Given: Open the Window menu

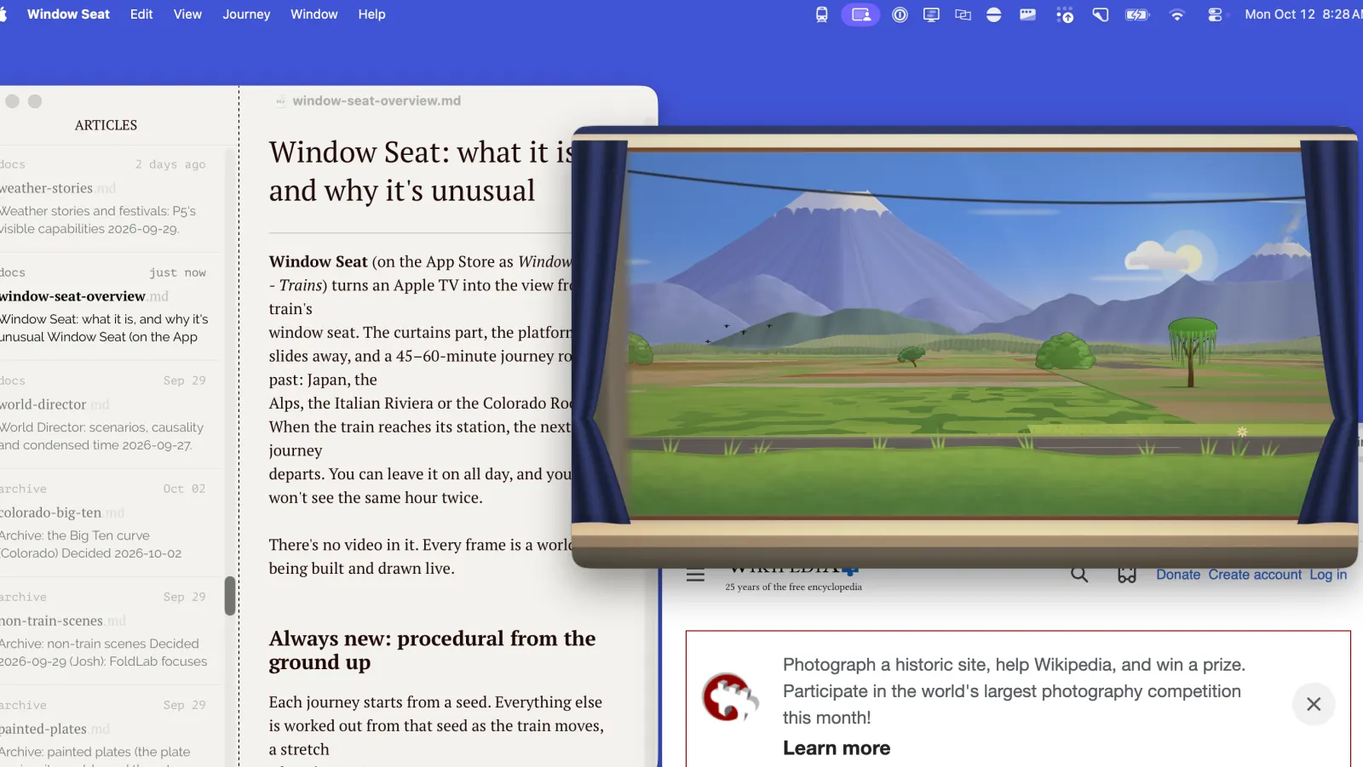Looking at the screenshot, I should [313, 14].
